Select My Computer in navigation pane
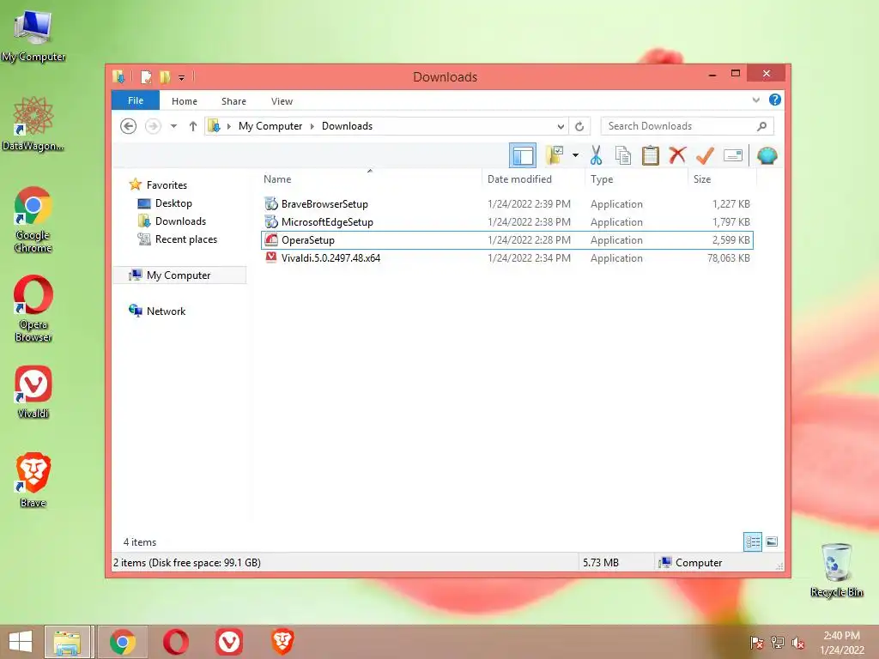 pyautogui.click(x=179, y=275)
